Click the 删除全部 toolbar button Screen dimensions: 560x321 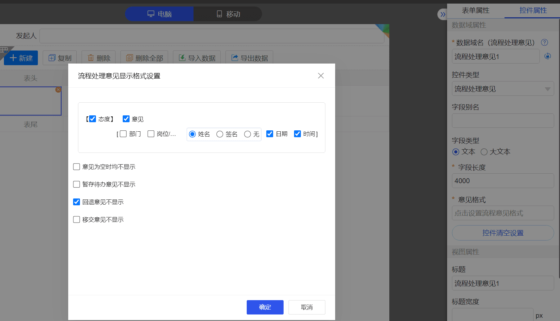pyautogui.click(x=144, y=58)
